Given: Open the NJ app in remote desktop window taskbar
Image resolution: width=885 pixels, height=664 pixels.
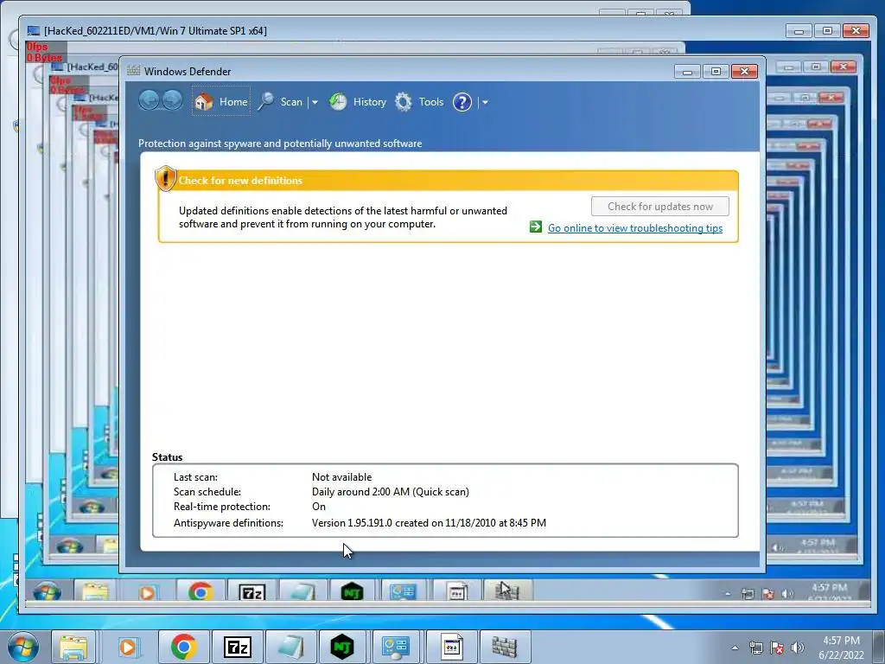Looking at the screenshot, I should point(353,591).
